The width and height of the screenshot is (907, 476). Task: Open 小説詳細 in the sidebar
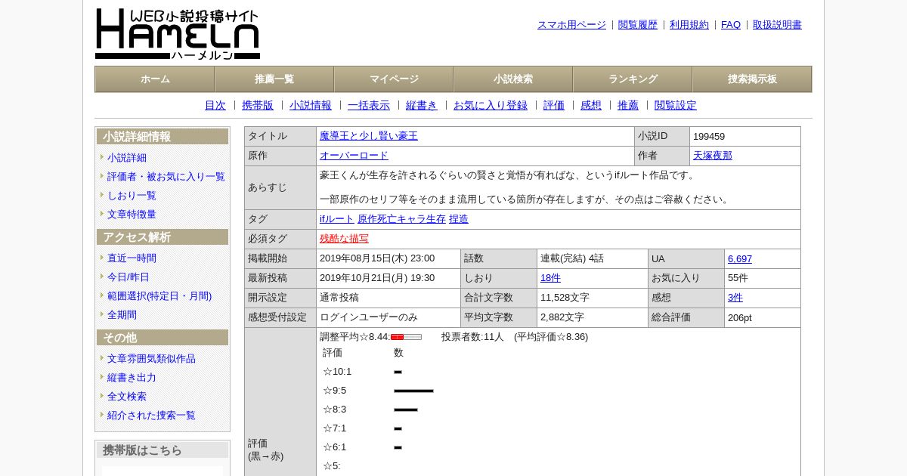127,158
